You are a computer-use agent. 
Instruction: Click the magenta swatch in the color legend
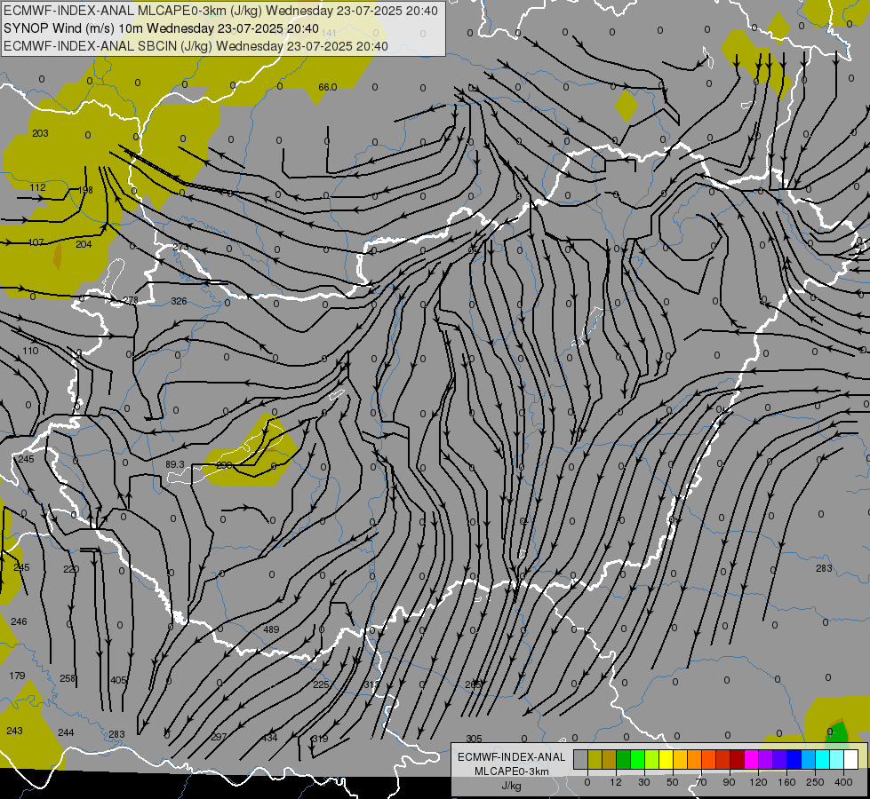pyautogui.click(x=751, y=759)
